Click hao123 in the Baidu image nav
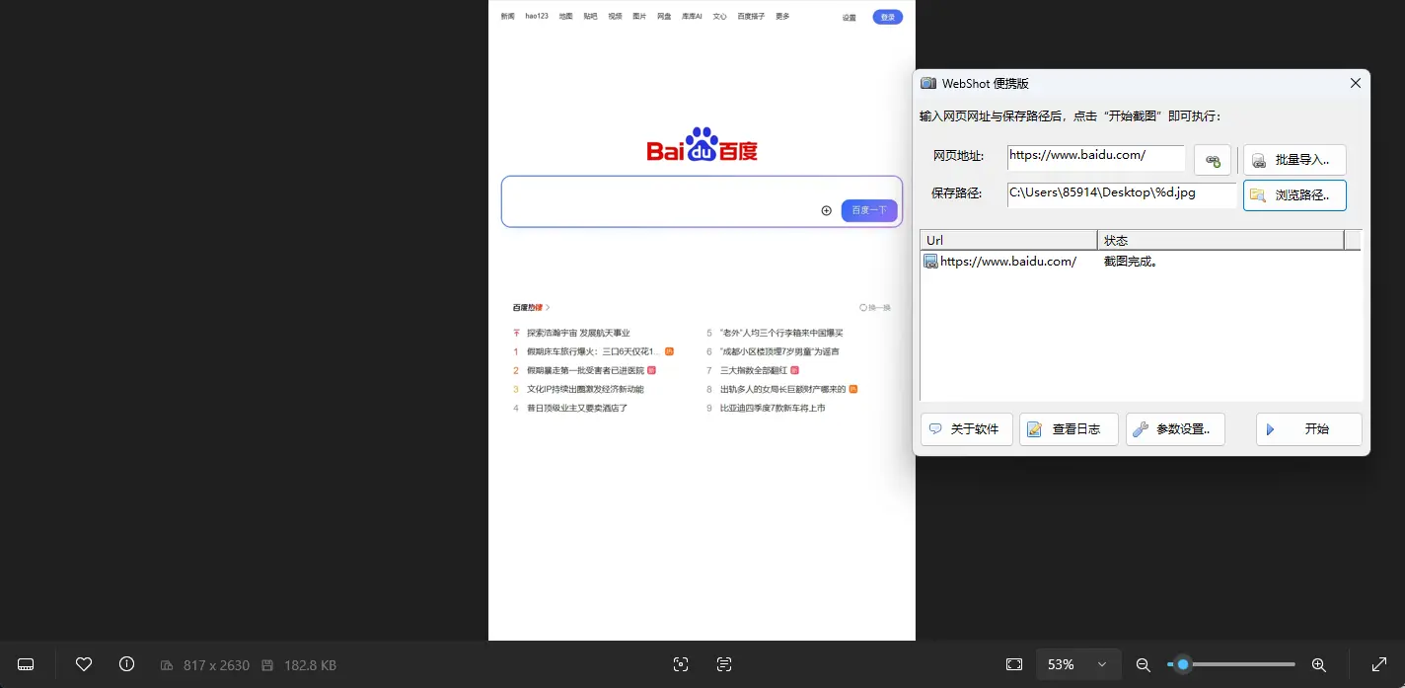This screenshot has width=1405, height=688. tap(537, 16)
